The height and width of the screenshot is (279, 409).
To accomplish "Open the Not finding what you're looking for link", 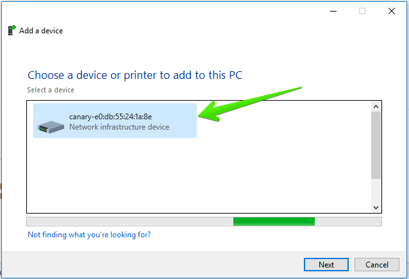I will 89,235.
